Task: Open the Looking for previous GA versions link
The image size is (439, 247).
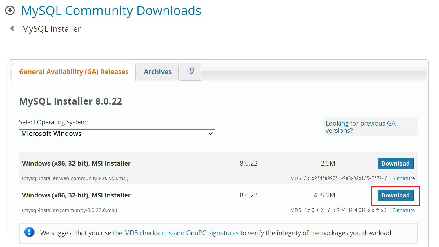Action: pos(360,127)
